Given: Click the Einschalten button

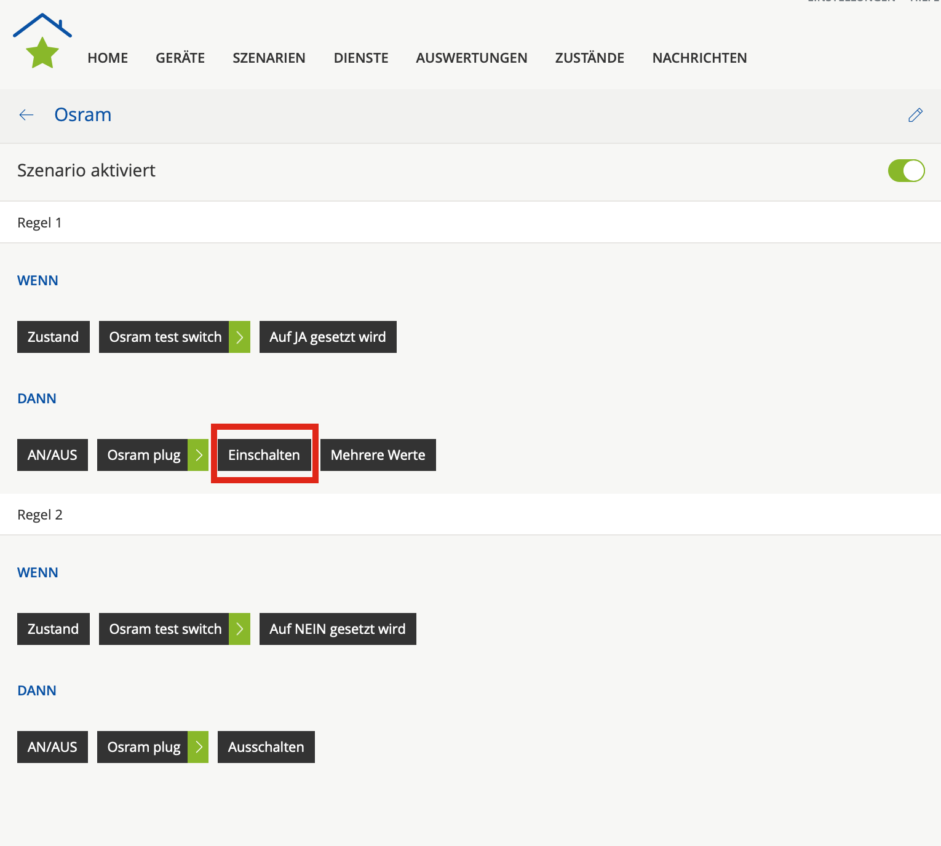Looking at the screenshot, I should (264, 455).
